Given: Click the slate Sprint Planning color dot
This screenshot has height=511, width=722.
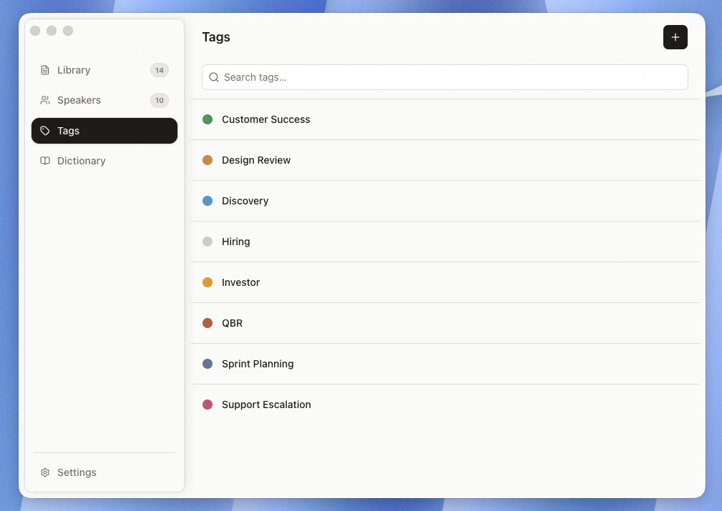Looking at the screenshot, I should (208, 364).
